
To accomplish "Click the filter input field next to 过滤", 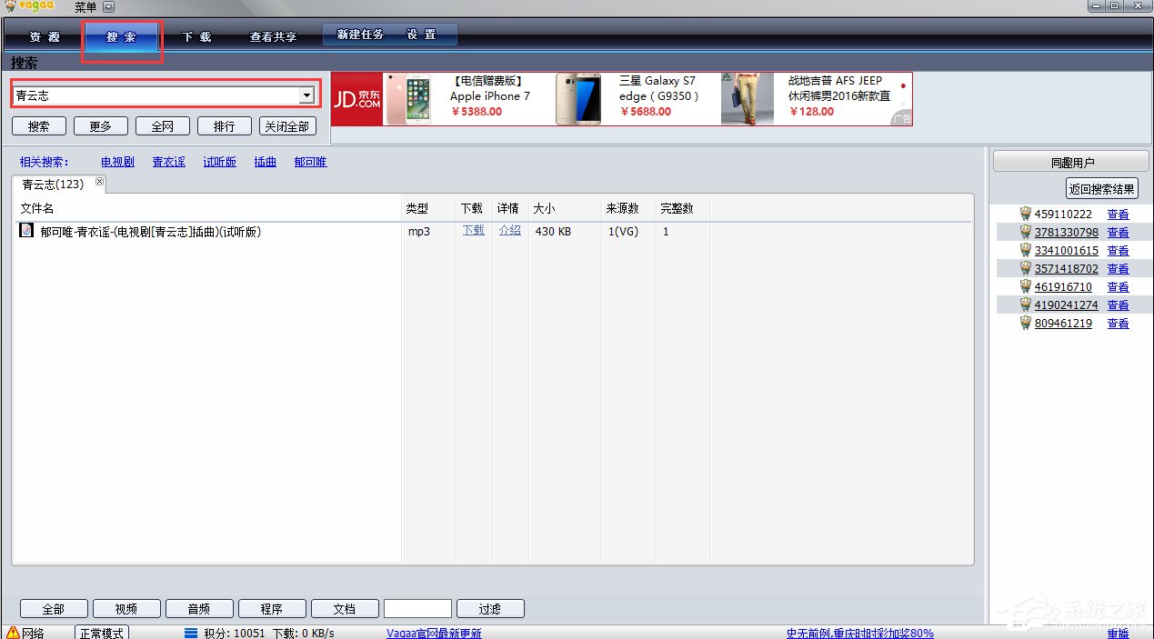I will [x=417, y=608].
